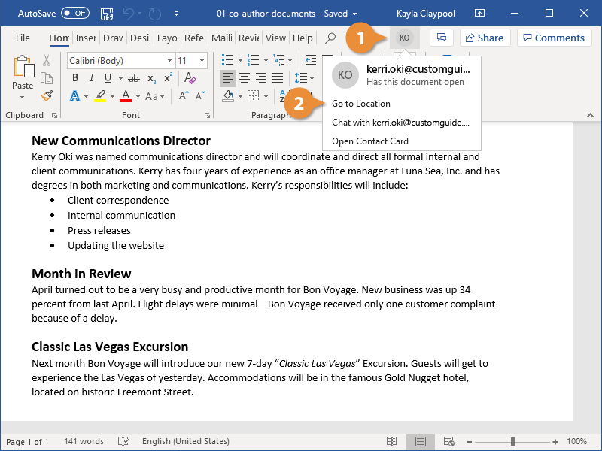Open the File menu tab
This screenshot has width=602, height=451.
click(x=23, y=38)
